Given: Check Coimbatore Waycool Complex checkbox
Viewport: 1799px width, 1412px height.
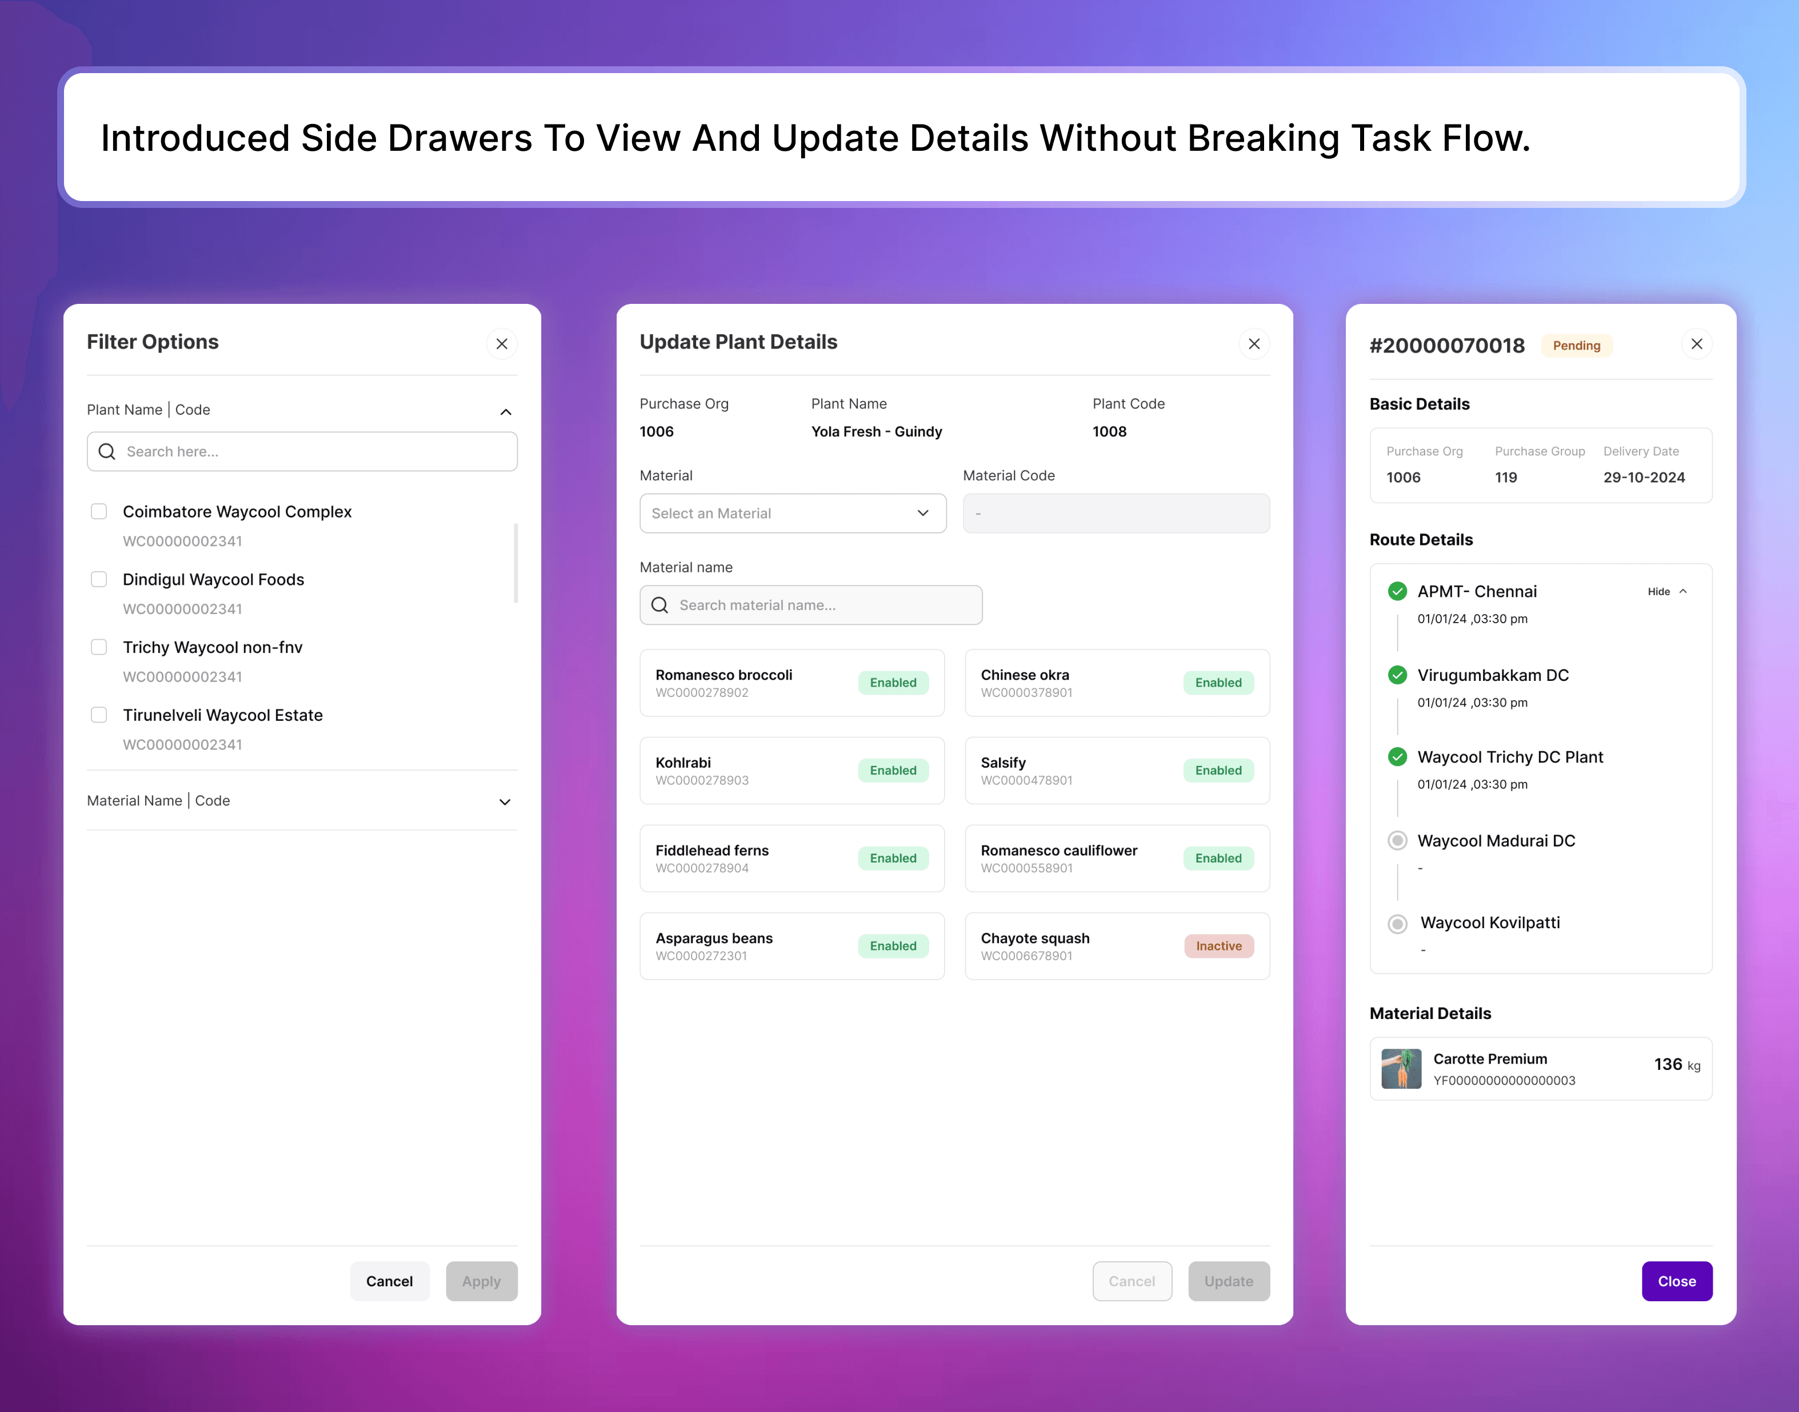Looking at the screenshot, I should point(98,512).
